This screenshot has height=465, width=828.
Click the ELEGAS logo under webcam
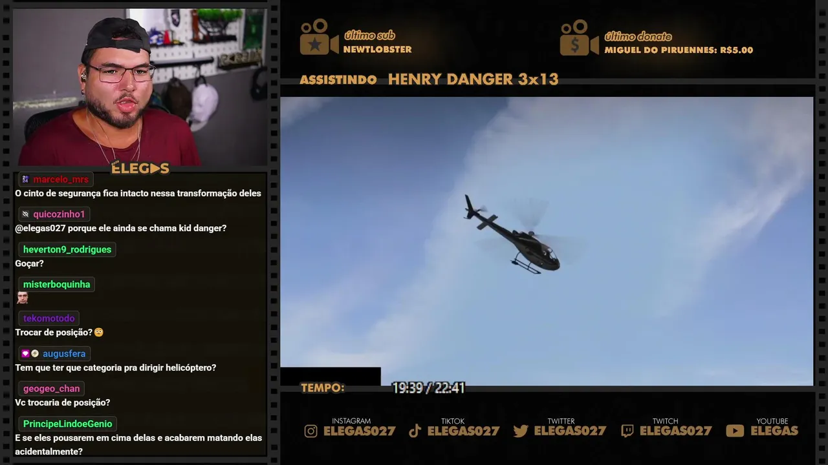click(x=140, y=169)
